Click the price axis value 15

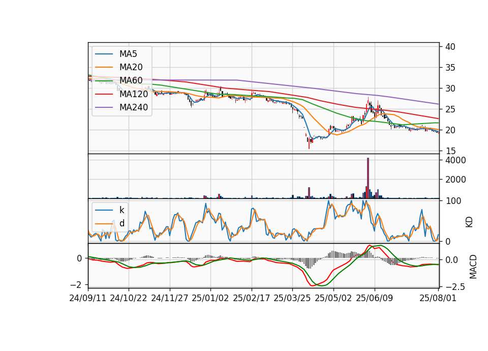pos(450,152)
